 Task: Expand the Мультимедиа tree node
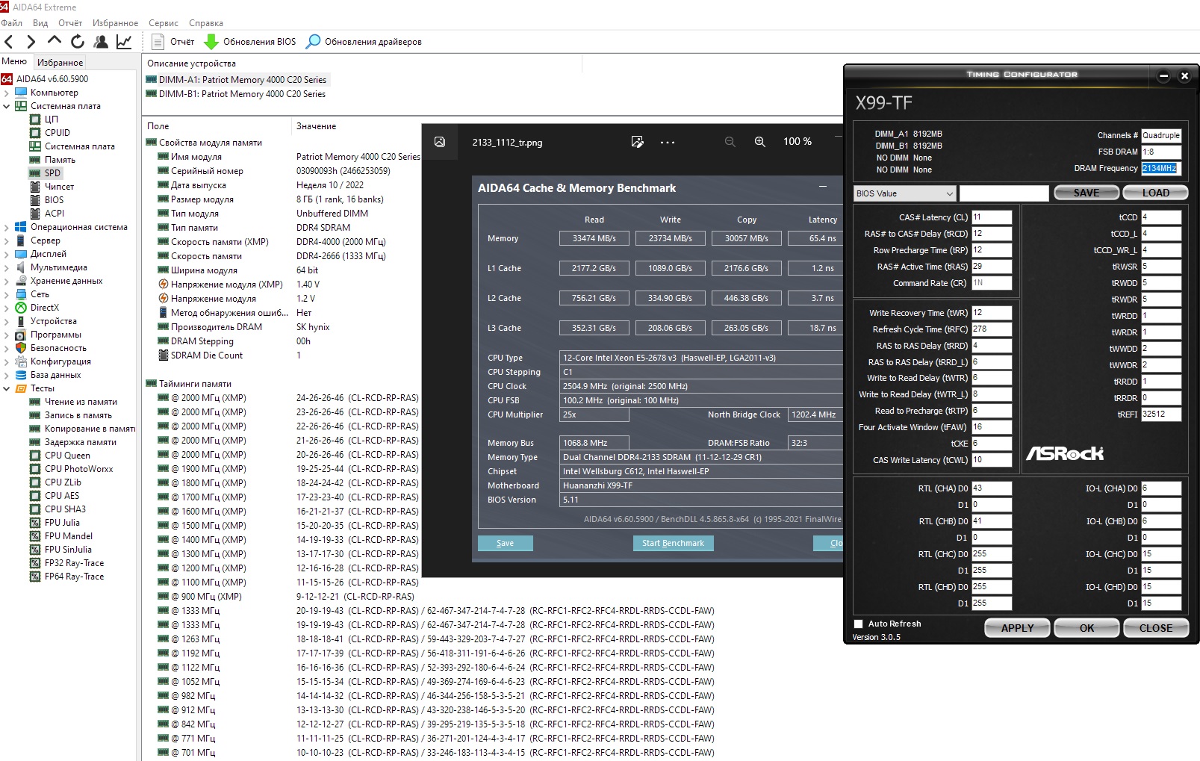point(7,268)
